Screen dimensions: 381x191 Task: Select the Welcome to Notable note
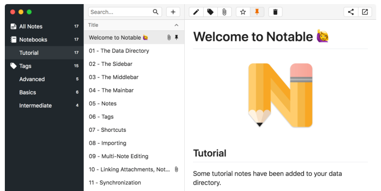coord(134,38)
